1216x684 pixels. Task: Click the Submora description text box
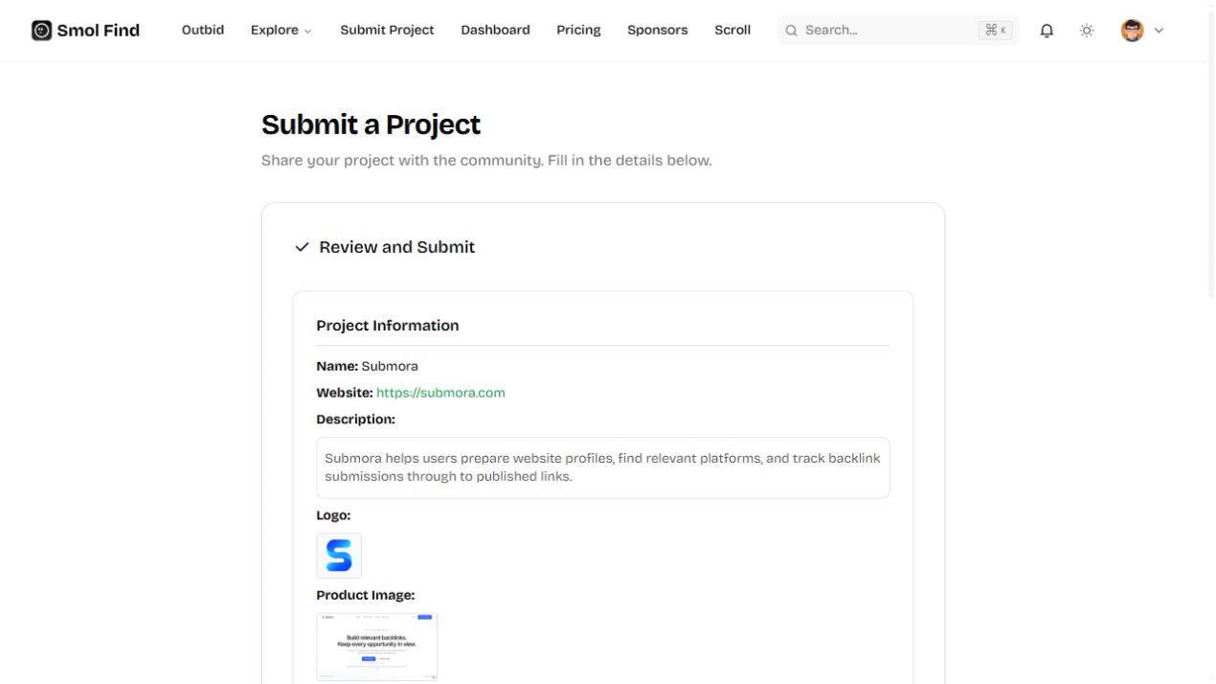point(603,467)
